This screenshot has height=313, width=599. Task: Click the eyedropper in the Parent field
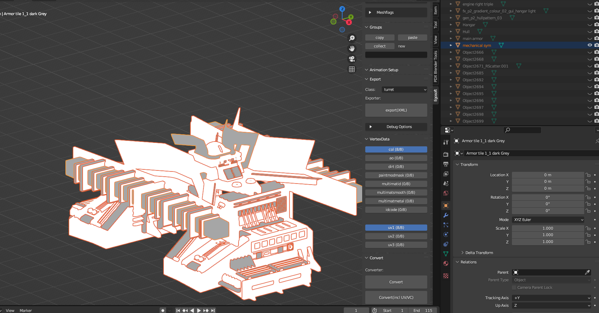point(587,272)
